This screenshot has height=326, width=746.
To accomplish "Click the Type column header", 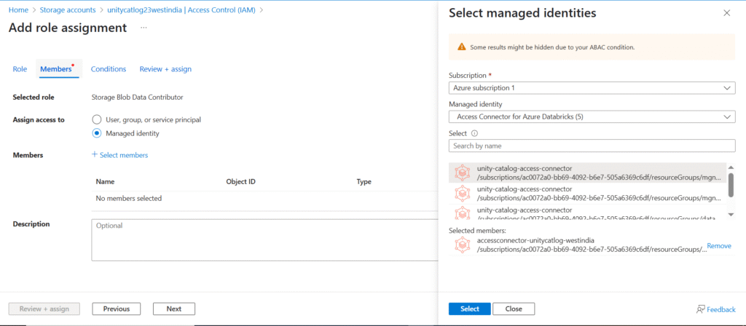I will (364, 181).
